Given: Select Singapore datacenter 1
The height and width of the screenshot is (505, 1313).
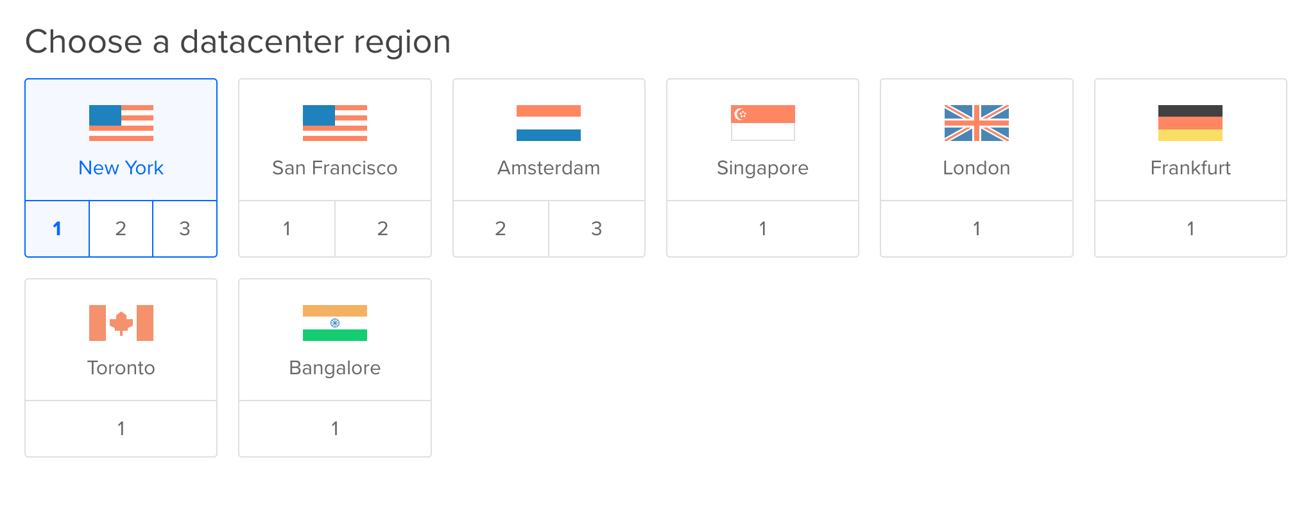Looking at the screenshot, I should 762,229.
